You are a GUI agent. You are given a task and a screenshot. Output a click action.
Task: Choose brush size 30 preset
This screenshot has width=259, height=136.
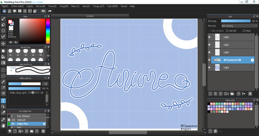[x=26, y=53]
